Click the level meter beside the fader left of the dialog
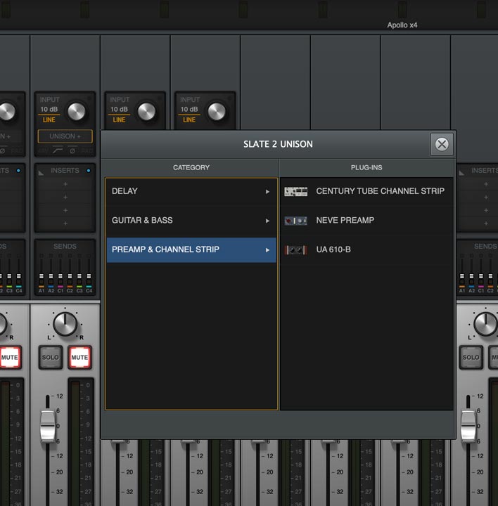 75,442
